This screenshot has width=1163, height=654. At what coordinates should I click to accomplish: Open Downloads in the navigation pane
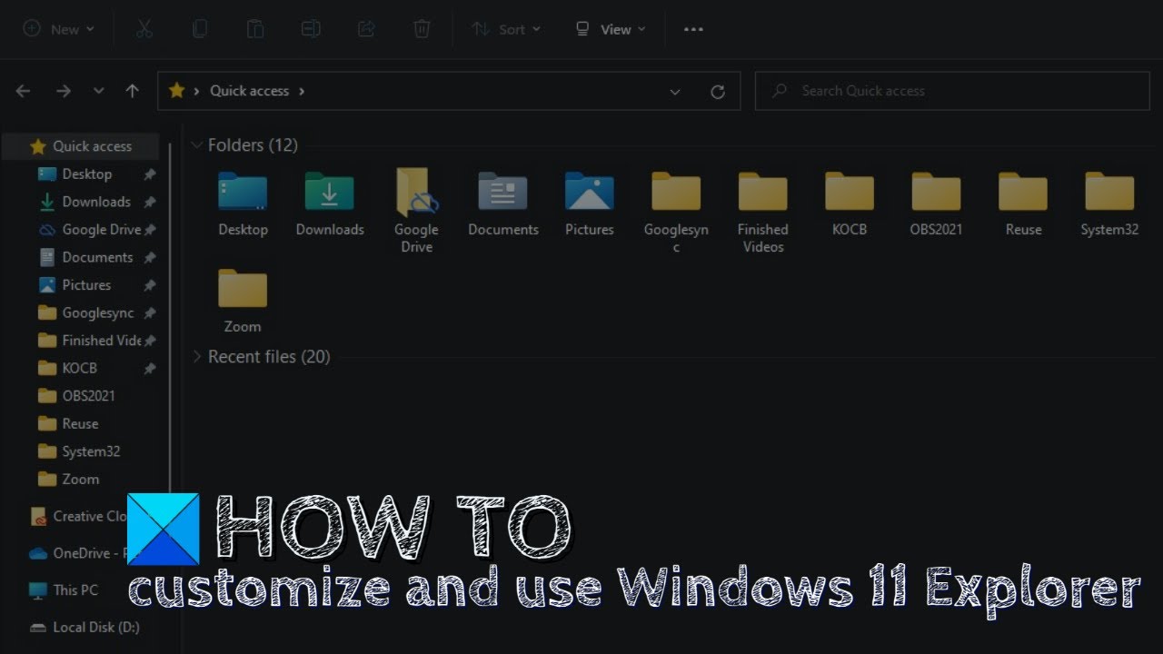(95, 202)
